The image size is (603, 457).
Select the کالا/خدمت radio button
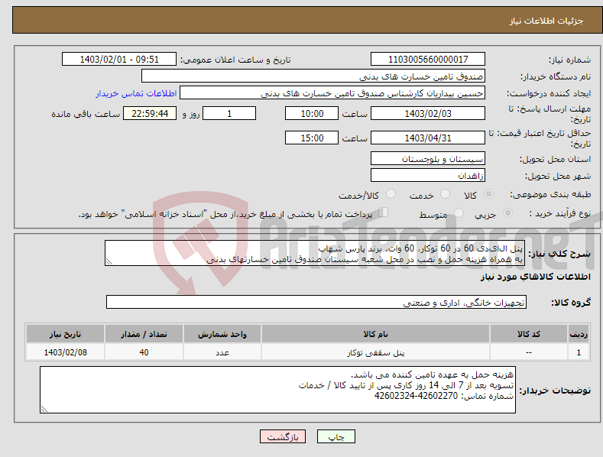[x=391, y=194]
